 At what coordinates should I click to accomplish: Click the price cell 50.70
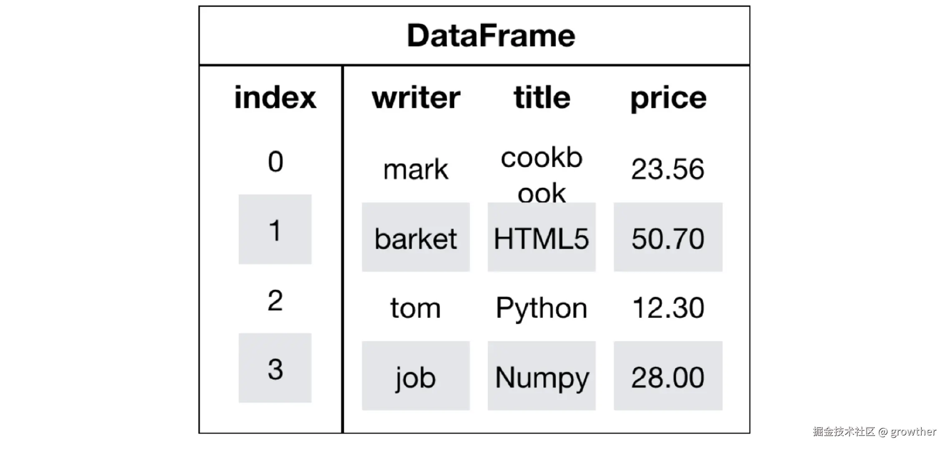pyautogui.click(x=668, y=238)
